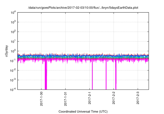Click the plot title file path text
This screenshot has width=164, height=114.
click(83, 8)
